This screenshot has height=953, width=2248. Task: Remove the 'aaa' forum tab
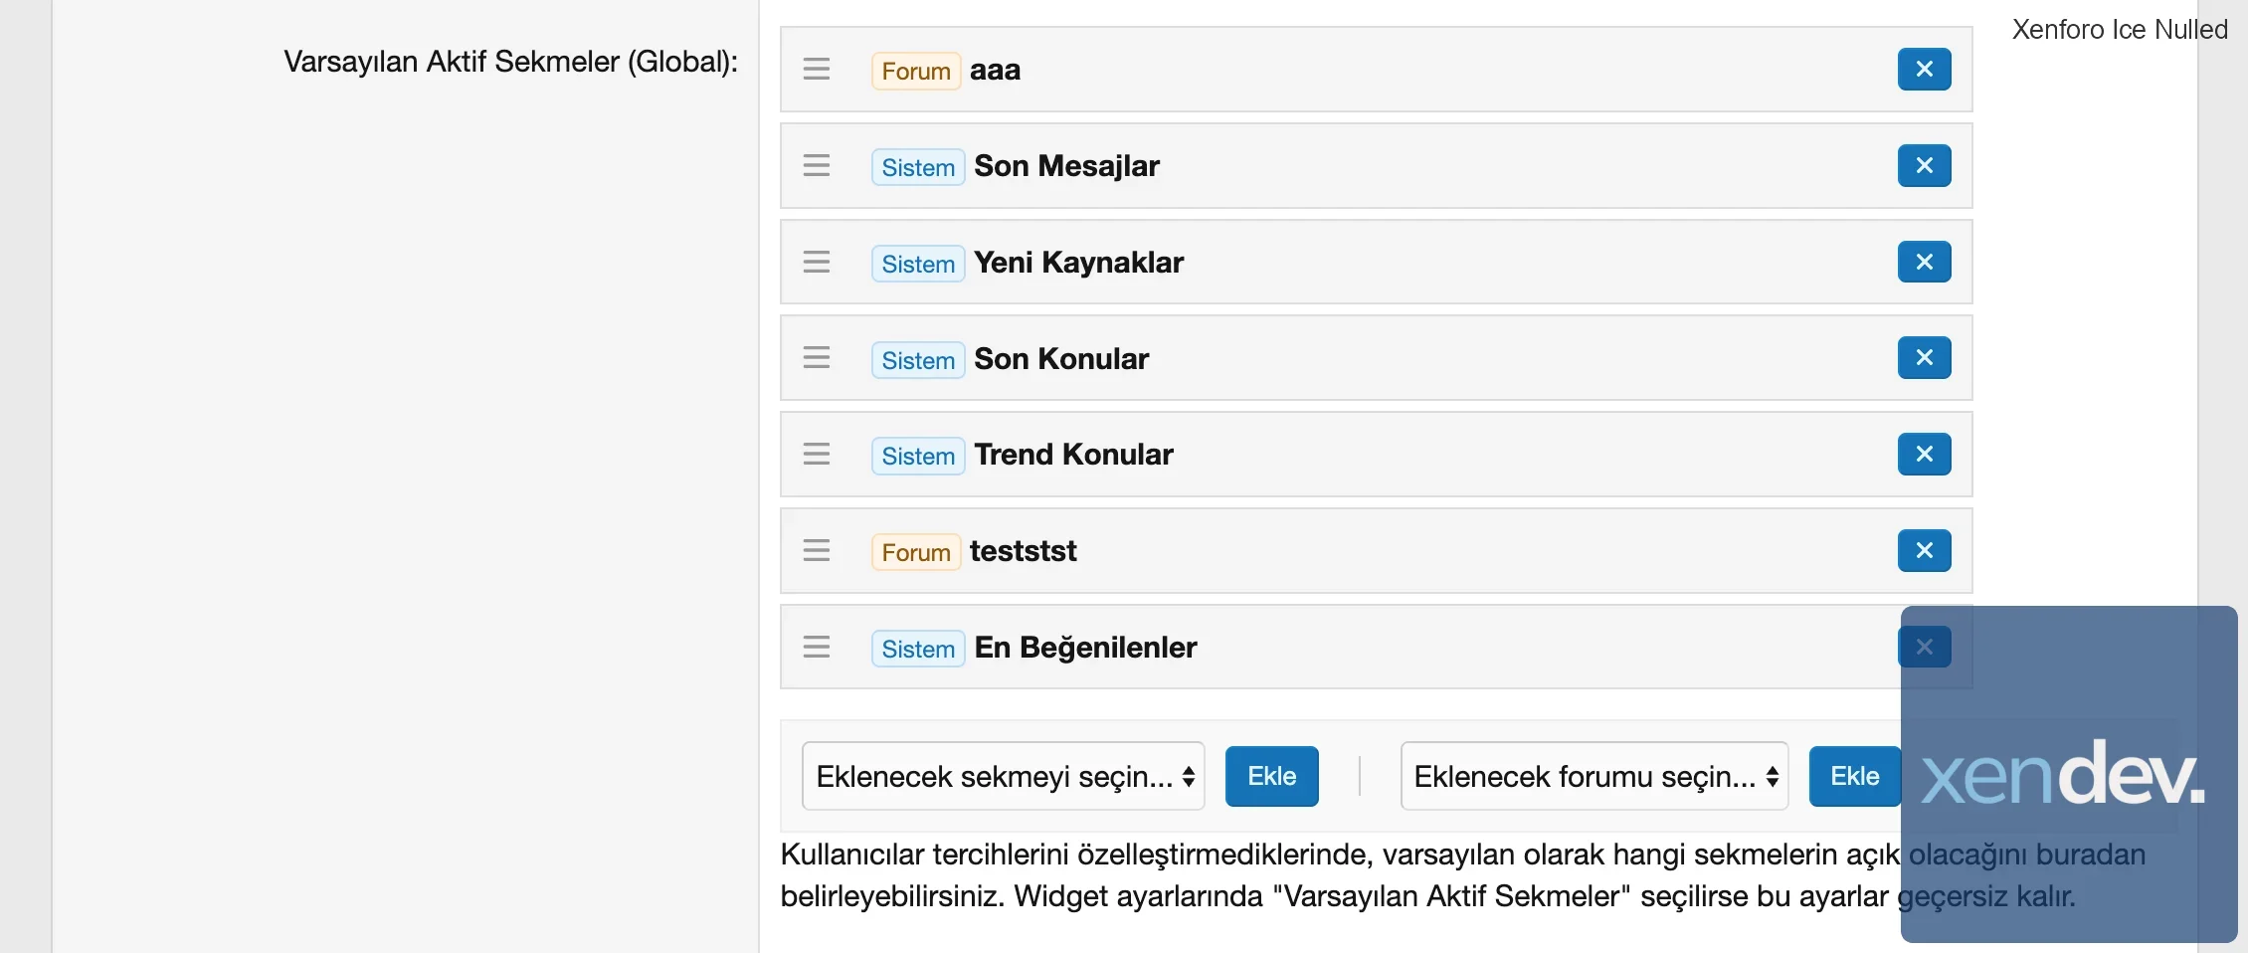(1924, 70)
